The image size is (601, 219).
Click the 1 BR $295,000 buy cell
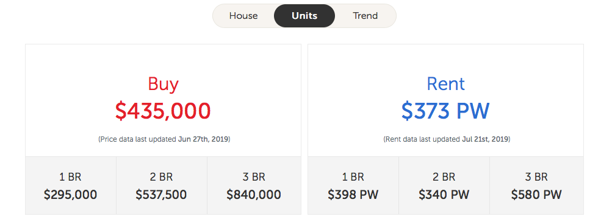(71, 186)
